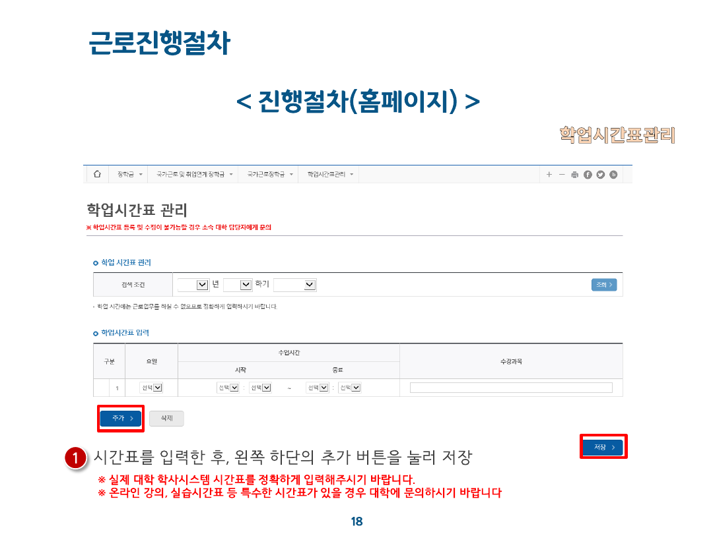
Task: Open the semester dropdown before 학기
Action: tap(238, 285)
